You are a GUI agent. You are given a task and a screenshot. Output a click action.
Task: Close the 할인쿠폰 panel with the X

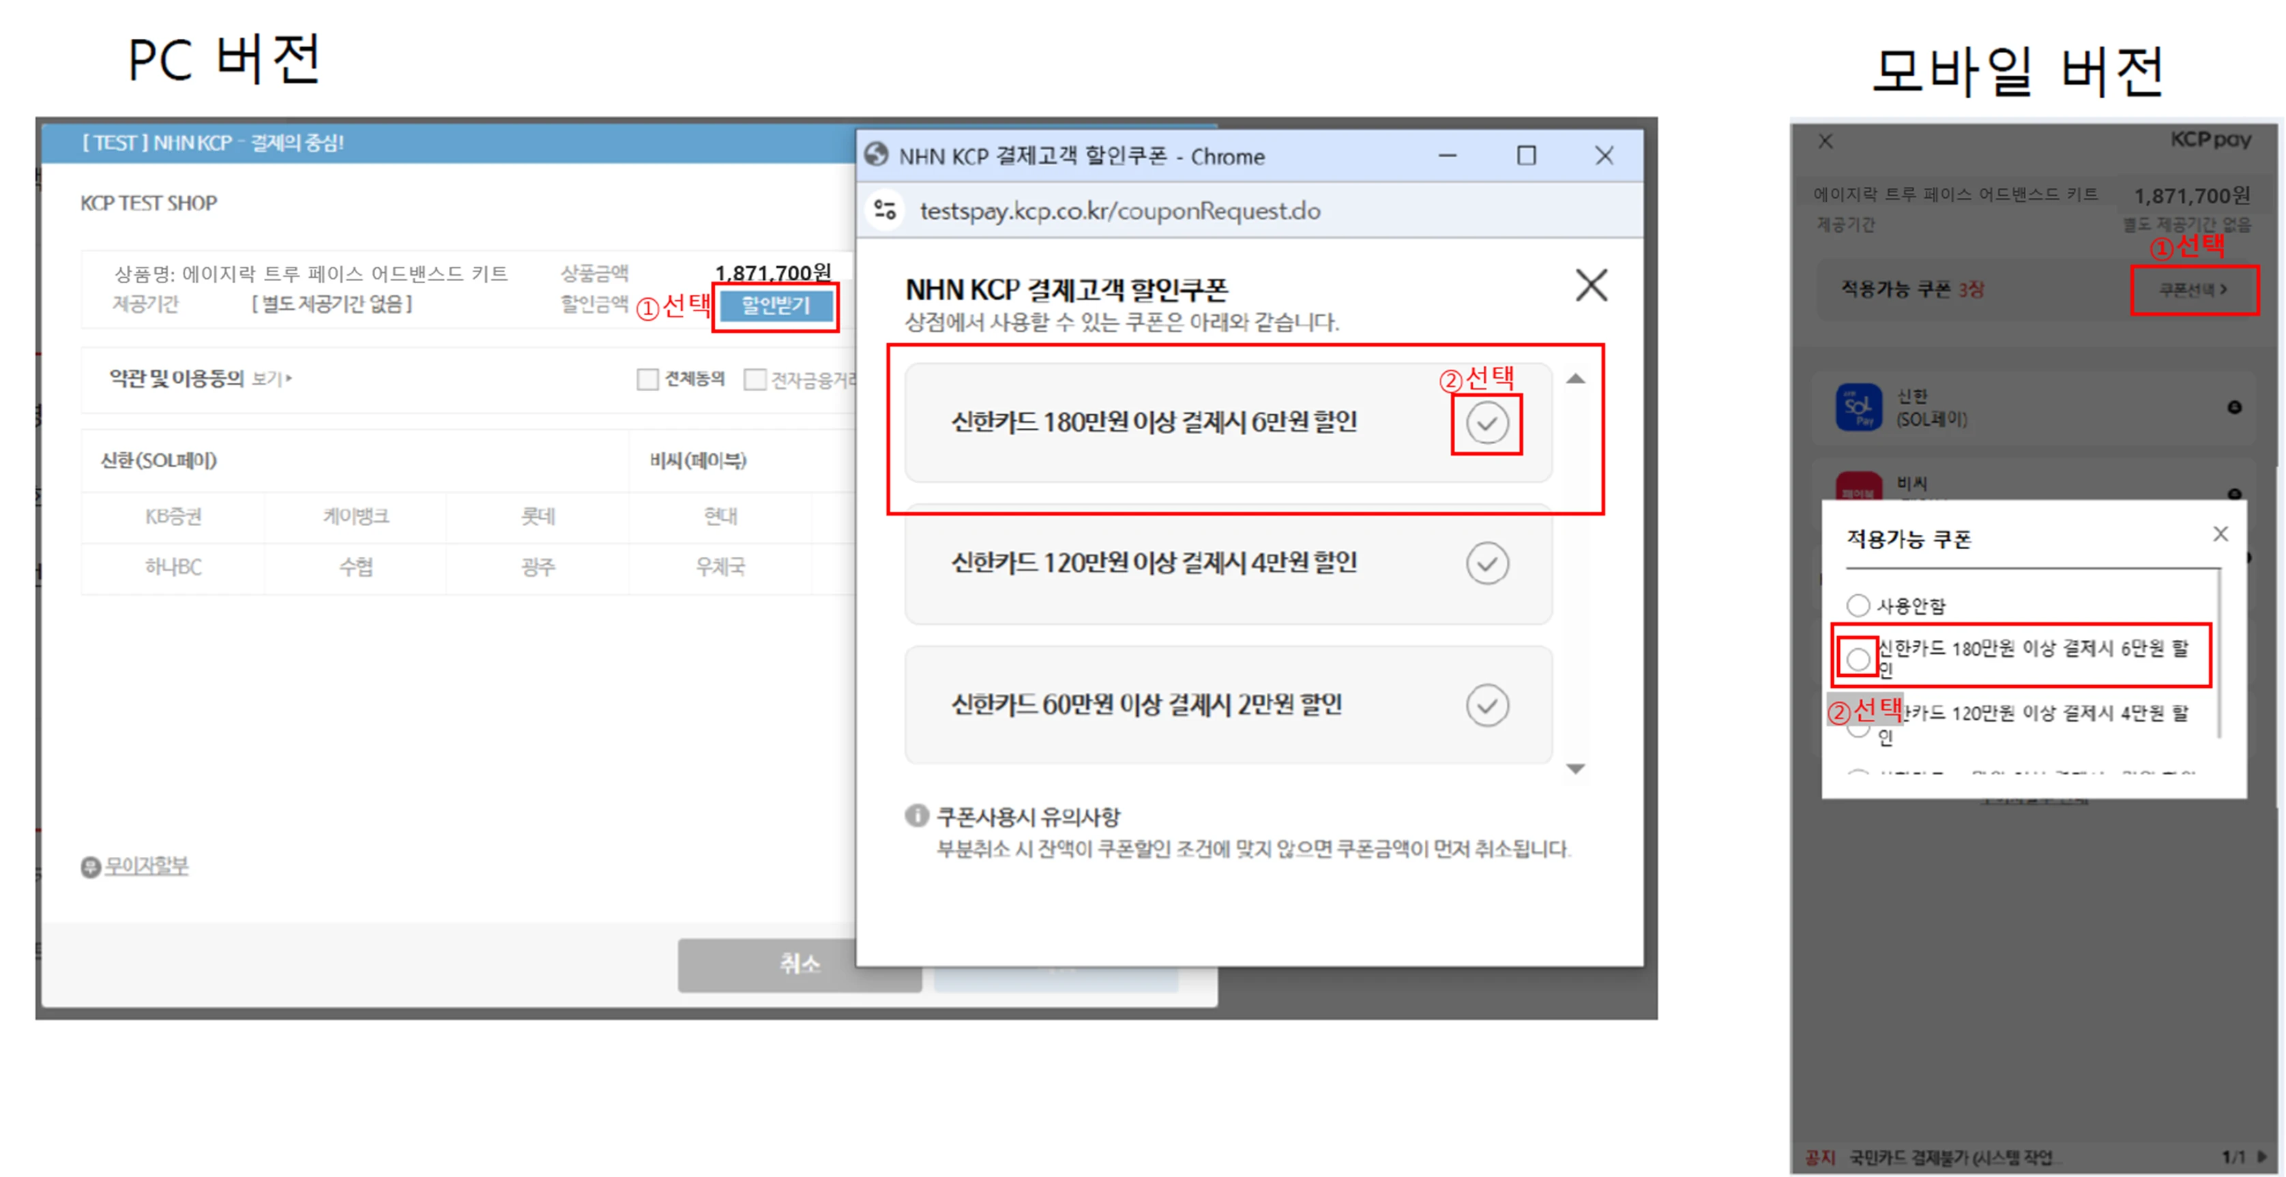1591,286
